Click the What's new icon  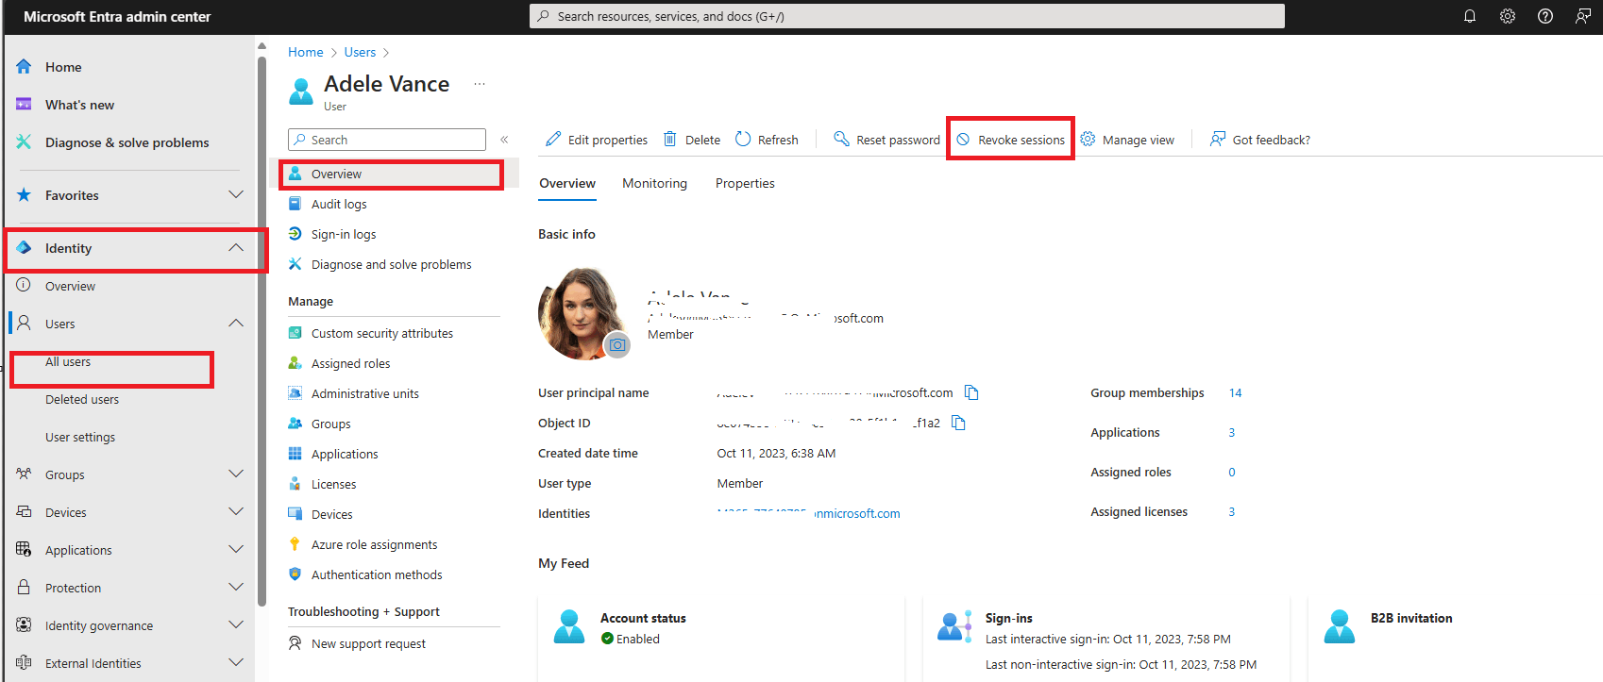click(x=24, y=104)
